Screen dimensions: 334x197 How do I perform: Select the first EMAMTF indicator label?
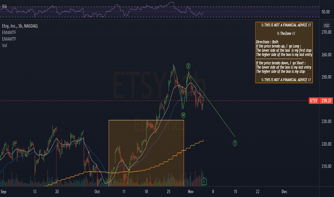[x=9, y=33]
